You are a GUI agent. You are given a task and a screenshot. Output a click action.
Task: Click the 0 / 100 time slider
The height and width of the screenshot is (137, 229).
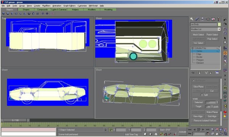click(15, 120)
